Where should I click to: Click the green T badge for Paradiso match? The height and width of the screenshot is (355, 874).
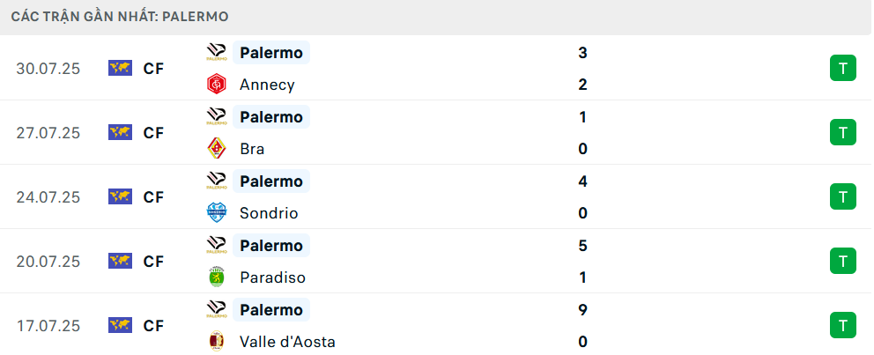tap(843, 262)
